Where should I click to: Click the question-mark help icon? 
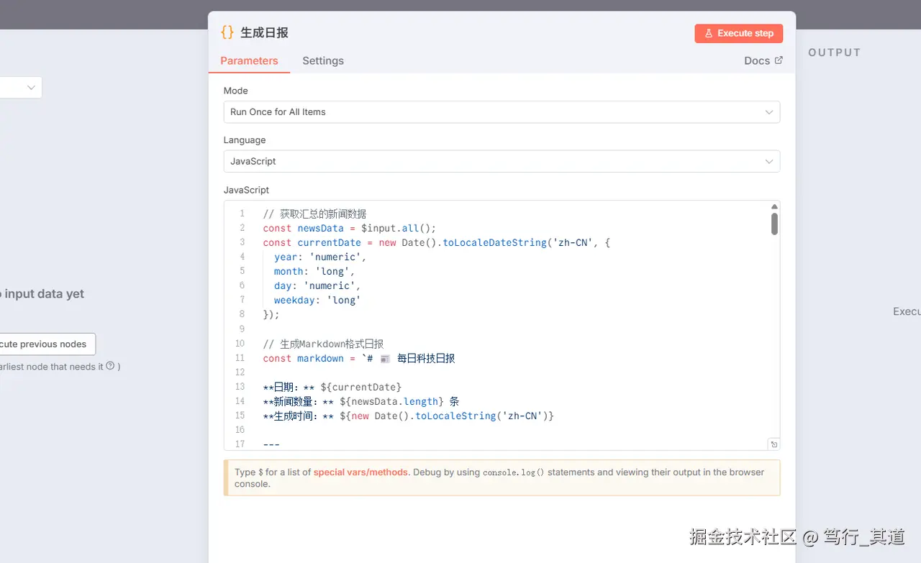click(110, 366)
